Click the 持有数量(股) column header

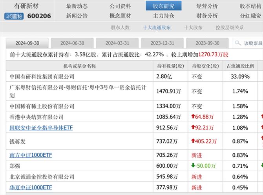(x=171, y=66)
